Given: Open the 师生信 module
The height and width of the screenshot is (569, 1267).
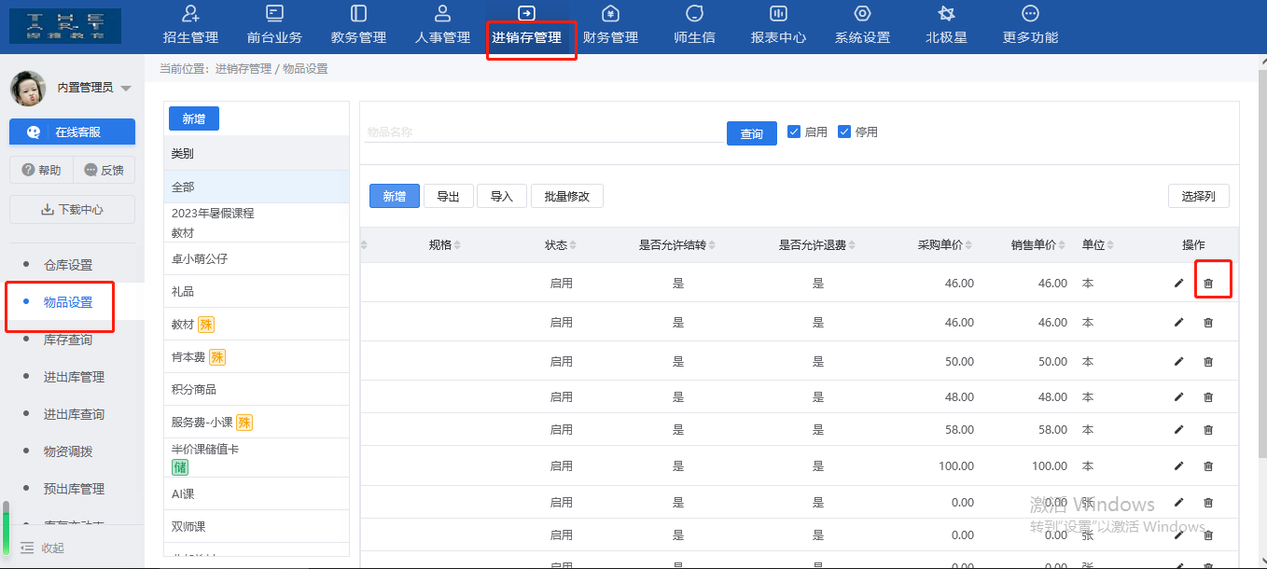Looking at the screenshot, I should click(694, 26).
